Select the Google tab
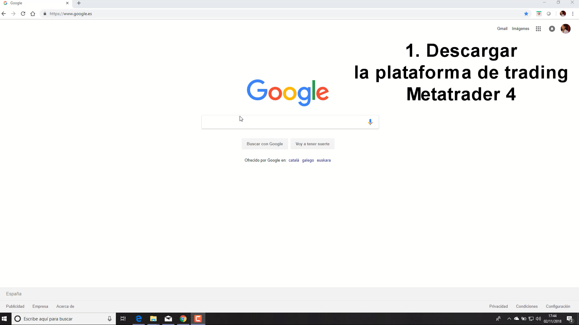 36,3
